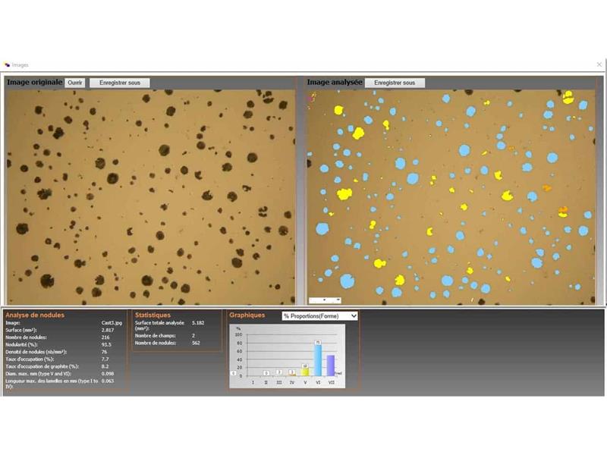Screen dimensions: 607x455
Task: Click the Image originale panel title
Action: (34, 82)
